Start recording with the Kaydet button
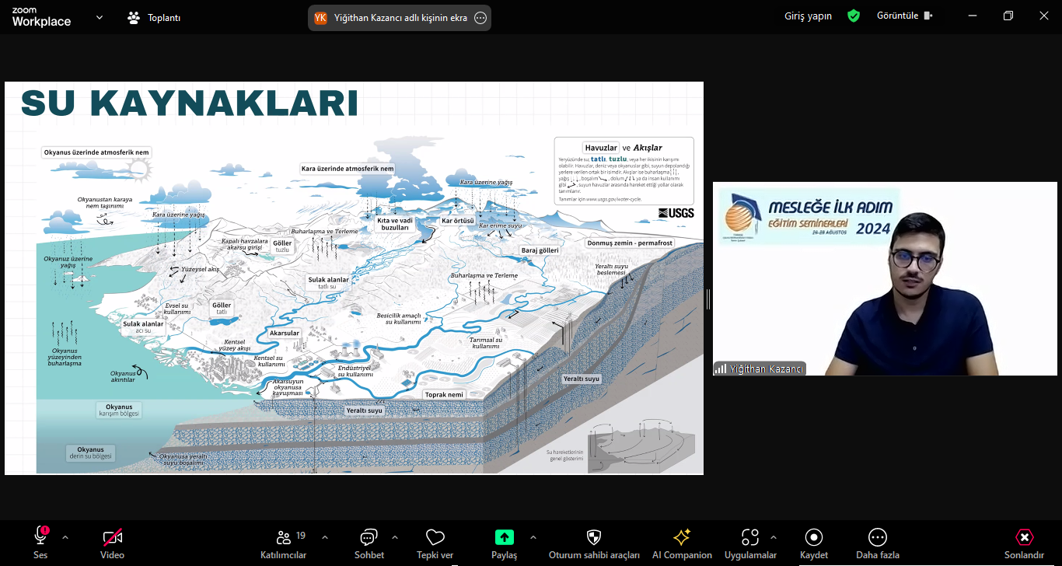This screenshot has height=566, width=1062. tap(814, 537)
